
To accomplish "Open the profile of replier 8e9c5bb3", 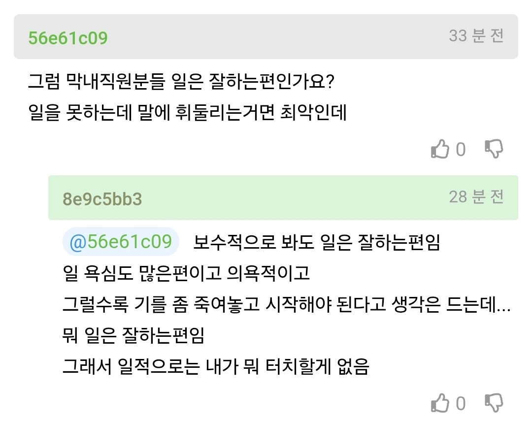I will 102,198.
